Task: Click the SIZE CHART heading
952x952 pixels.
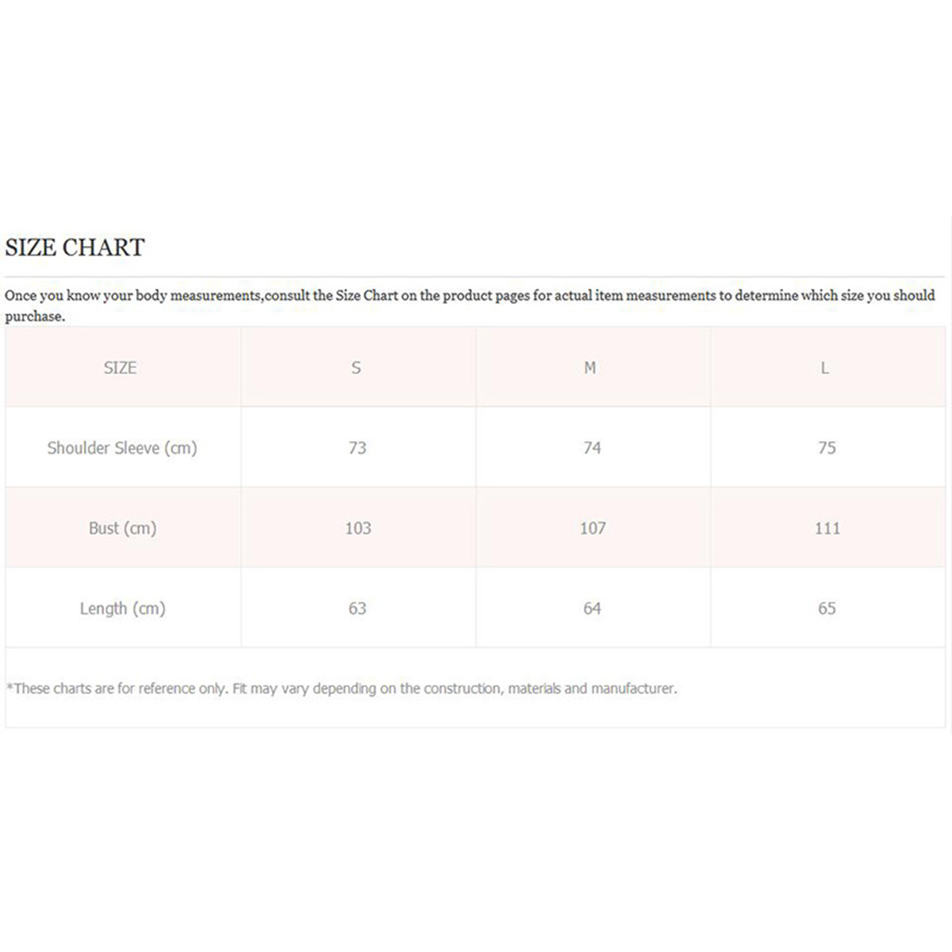Action: click(x=75, y=248)
